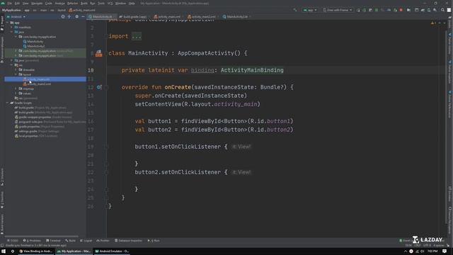Open the Structure side tab
The width and height of the screenshot is (453, 255).
[2, 178]
